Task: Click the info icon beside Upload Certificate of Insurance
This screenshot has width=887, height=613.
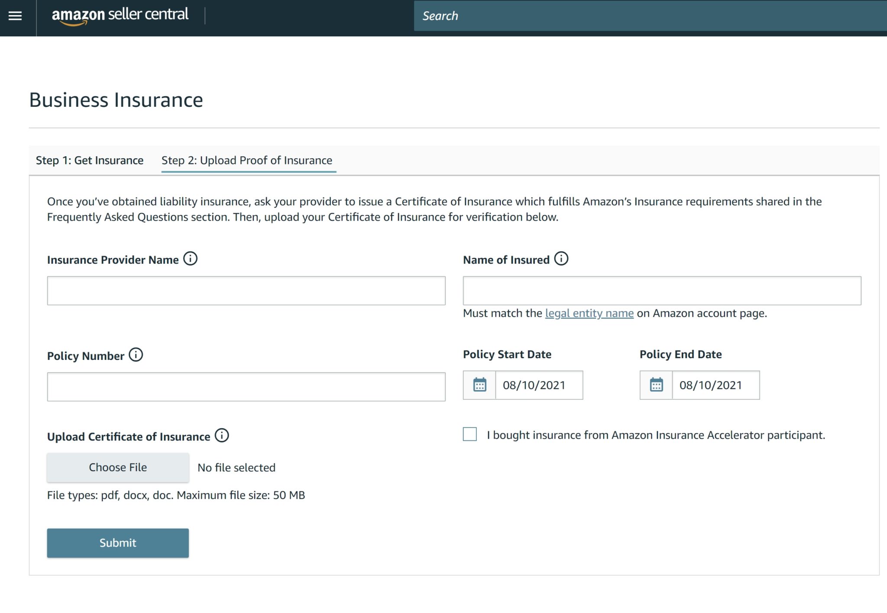Action: tap(222, 436)
